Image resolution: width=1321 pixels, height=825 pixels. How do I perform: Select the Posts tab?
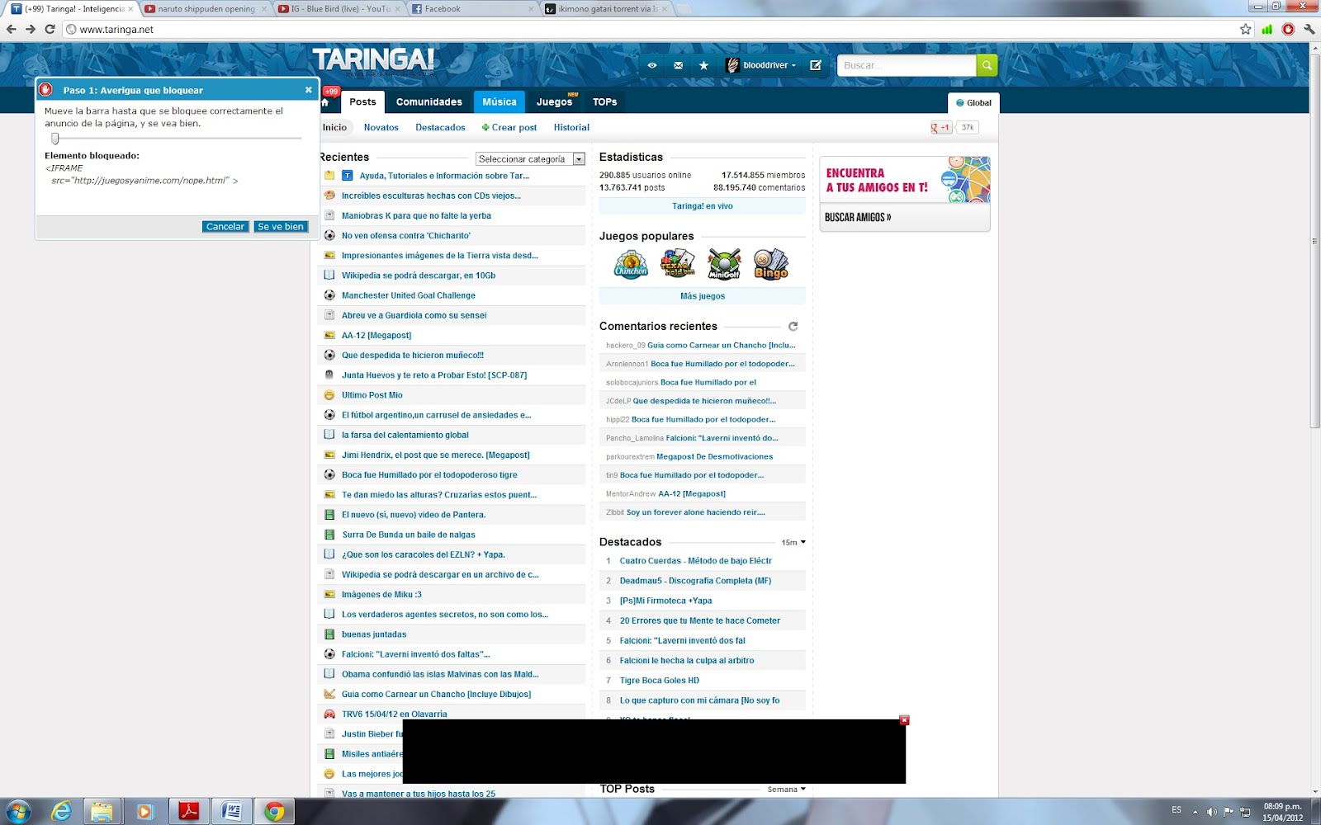click(362, 101)
